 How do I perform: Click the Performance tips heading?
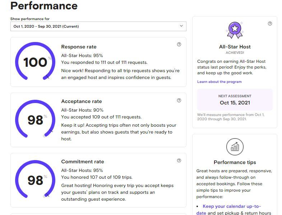coord(235,162)
